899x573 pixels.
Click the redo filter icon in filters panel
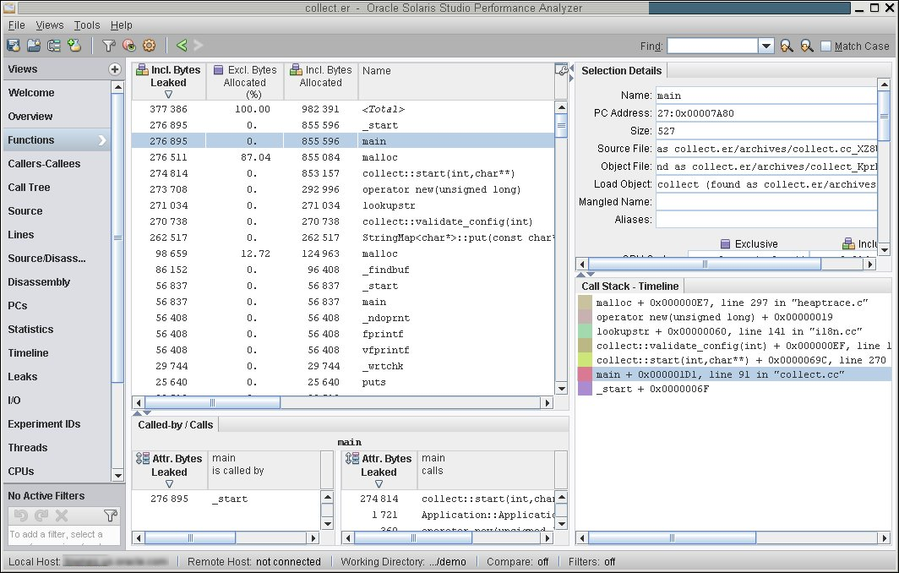(x=41, y=516)
